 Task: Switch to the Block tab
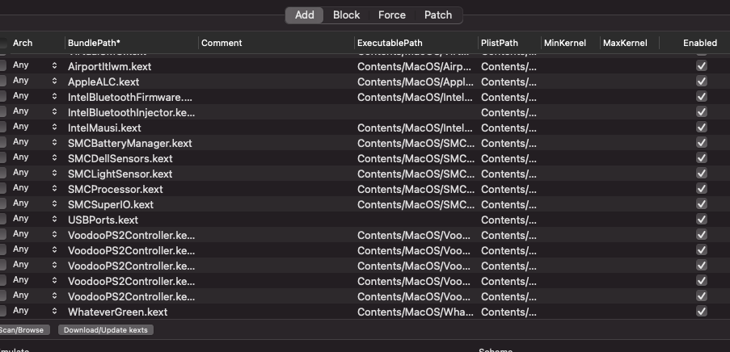[x=346, y=15]
